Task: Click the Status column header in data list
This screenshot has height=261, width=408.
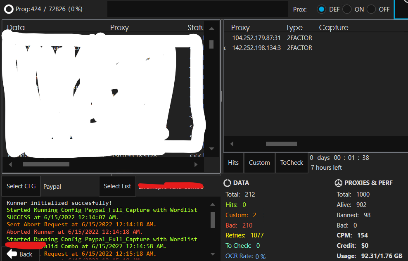Action: pyautogui.click(x=195, y=28)
